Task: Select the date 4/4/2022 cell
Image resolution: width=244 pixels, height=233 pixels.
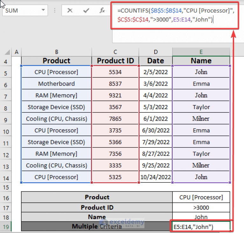Action: click(156, 95)
